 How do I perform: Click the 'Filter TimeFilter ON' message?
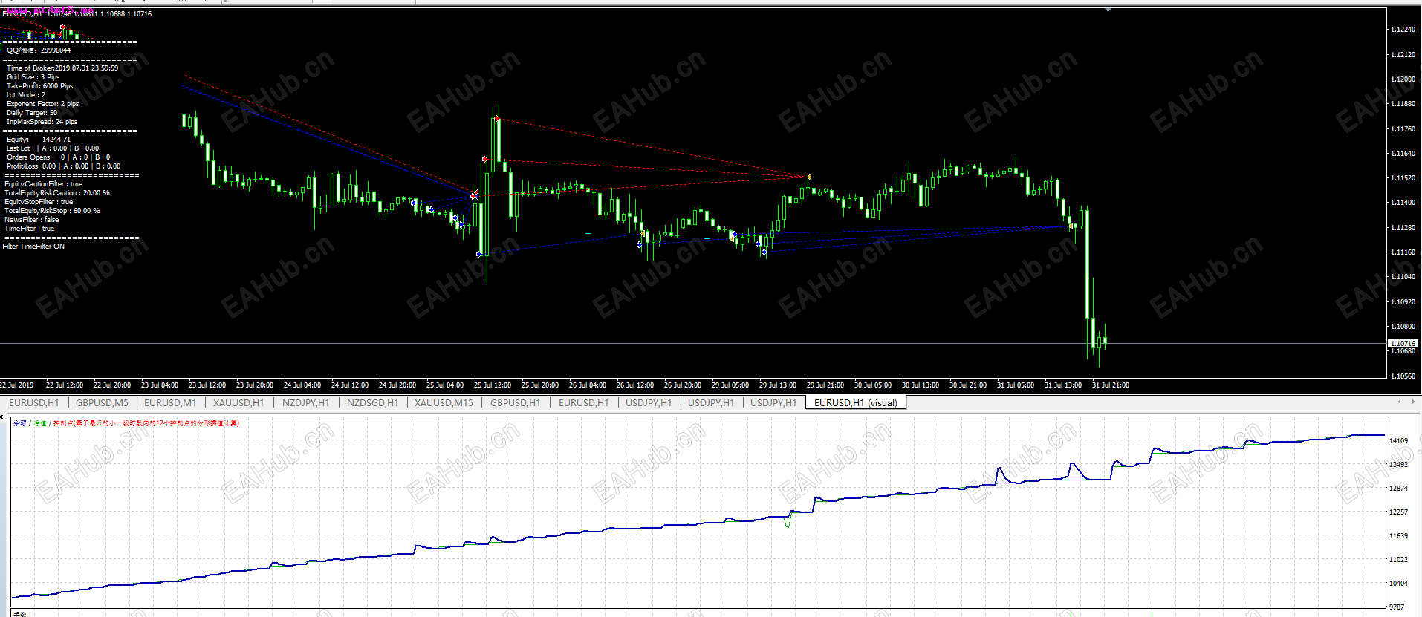click(33, 247)
